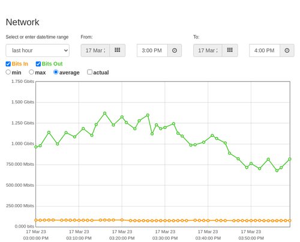The width and height of the screenshot is (300, 242).
Task: Open the From time clock icon
Action: (175, 50)
